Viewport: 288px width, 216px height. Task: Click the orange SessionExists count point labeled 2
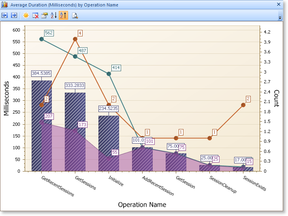point(243,105)
